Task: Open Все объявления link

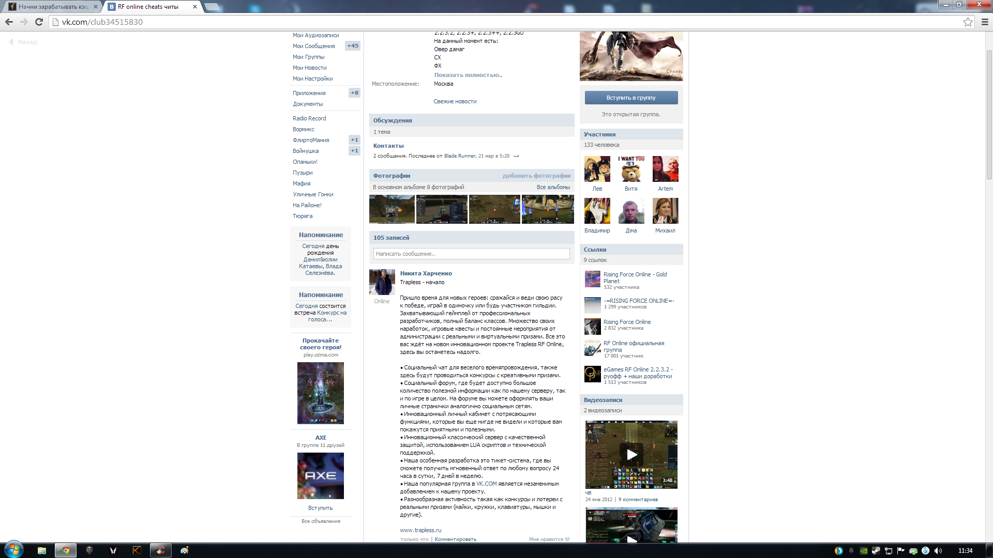Action: tap(321, 521)
